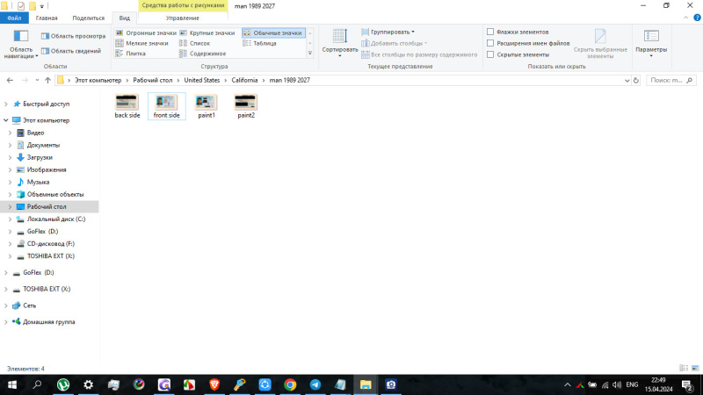
Task: Click the Back navigation arrow
Action: 10,80
